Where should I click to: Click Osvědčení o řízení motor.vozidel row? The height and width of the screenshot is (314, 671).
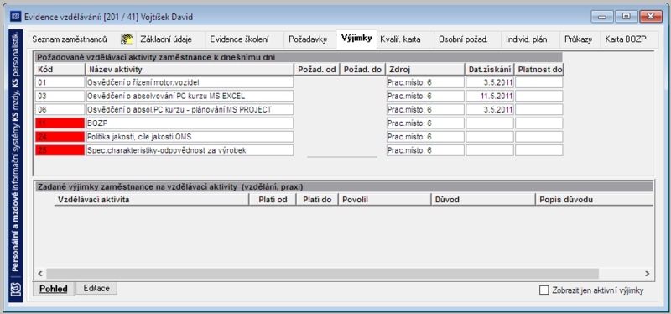click(x=190, y=82)
